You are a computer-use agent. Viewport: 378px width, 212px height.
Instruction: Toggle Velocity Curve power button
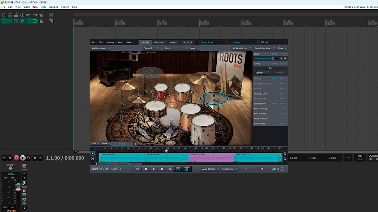(x=281, y=93)
